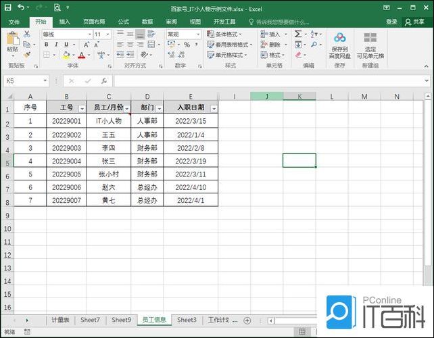Switch to the 插入 ribbon tab

64,22
